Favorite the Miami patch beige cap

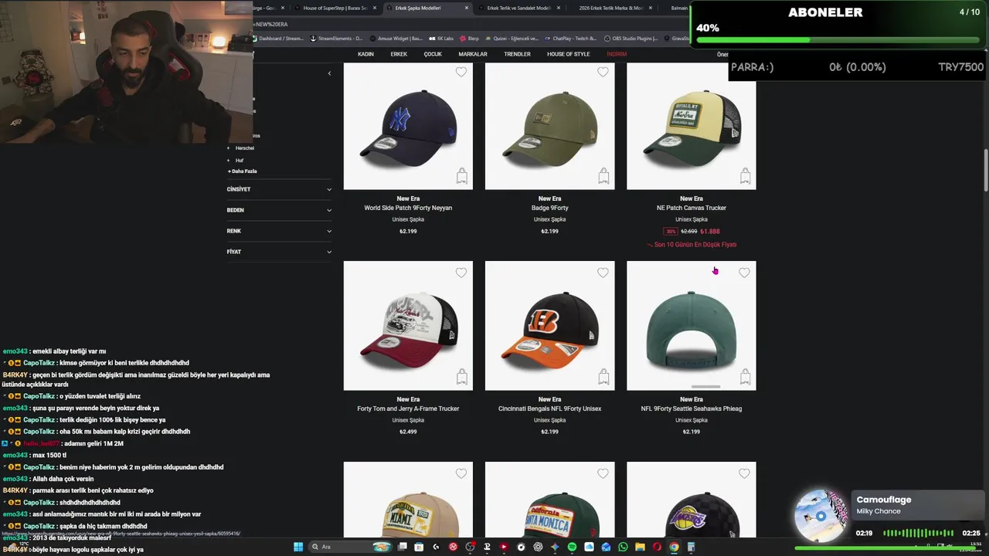[461, 473]
